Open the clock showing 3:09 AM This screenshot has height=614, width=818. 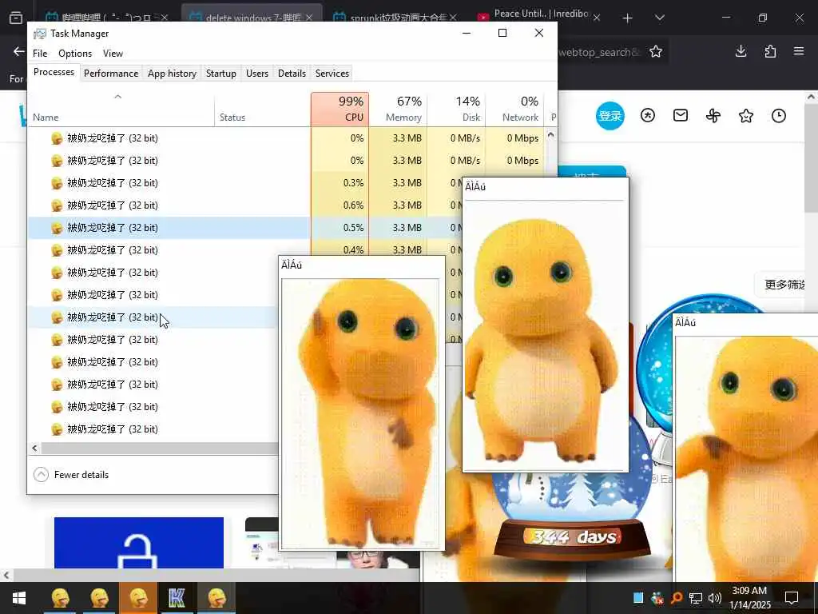tap(749, 598)
